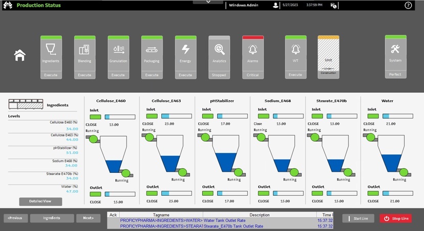
Task: Click the Windows Admin user icon
Action: pyautogui.click(x=276, y=5)
